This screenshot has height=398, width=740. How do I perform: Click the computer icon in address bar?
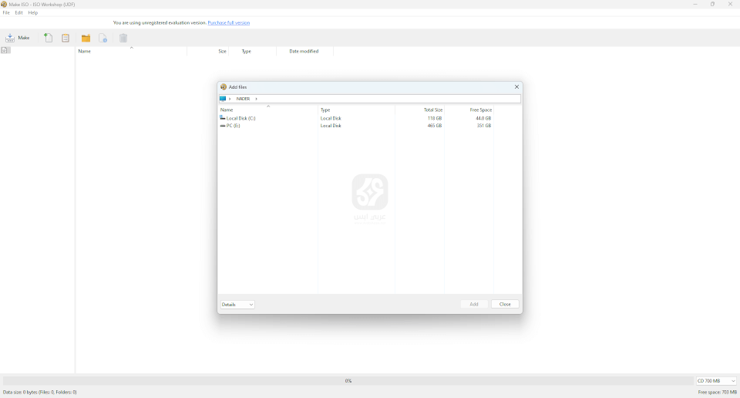coord(223,99)
